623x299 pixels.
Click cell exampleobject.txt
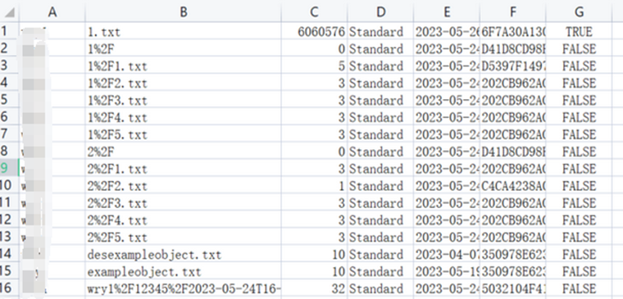pos(183,272)
